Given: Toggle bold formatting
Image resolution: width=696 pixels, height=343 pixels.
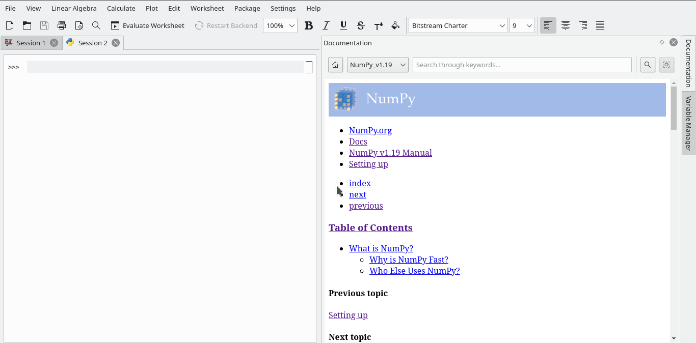Looking at the screenshot, I should coord(309,25).
